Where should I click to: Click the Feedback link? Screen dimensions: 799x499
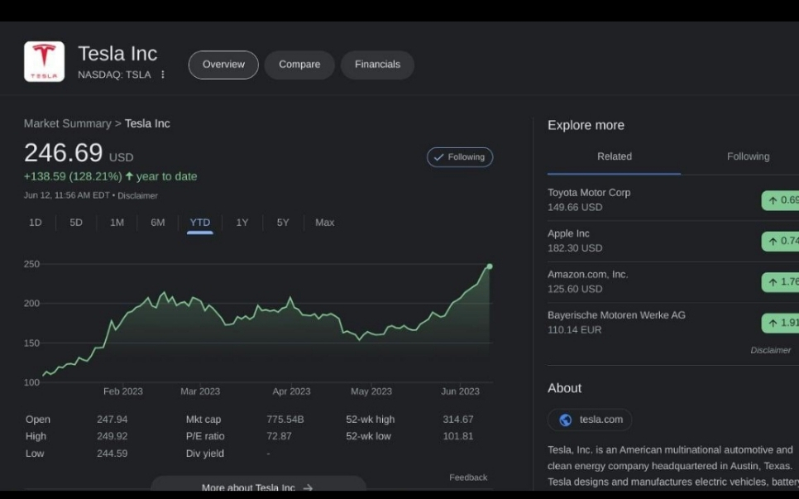pyautogui.click(x=468, y=477)
